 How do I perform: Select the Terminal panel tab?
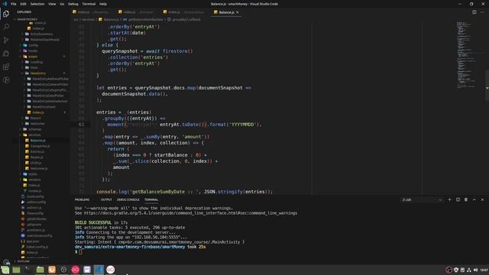tap(151, 199)
